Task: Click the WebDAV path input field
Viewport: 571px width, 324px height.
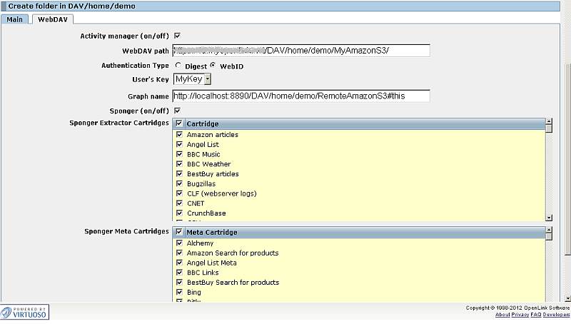Action: coord(301,51)
